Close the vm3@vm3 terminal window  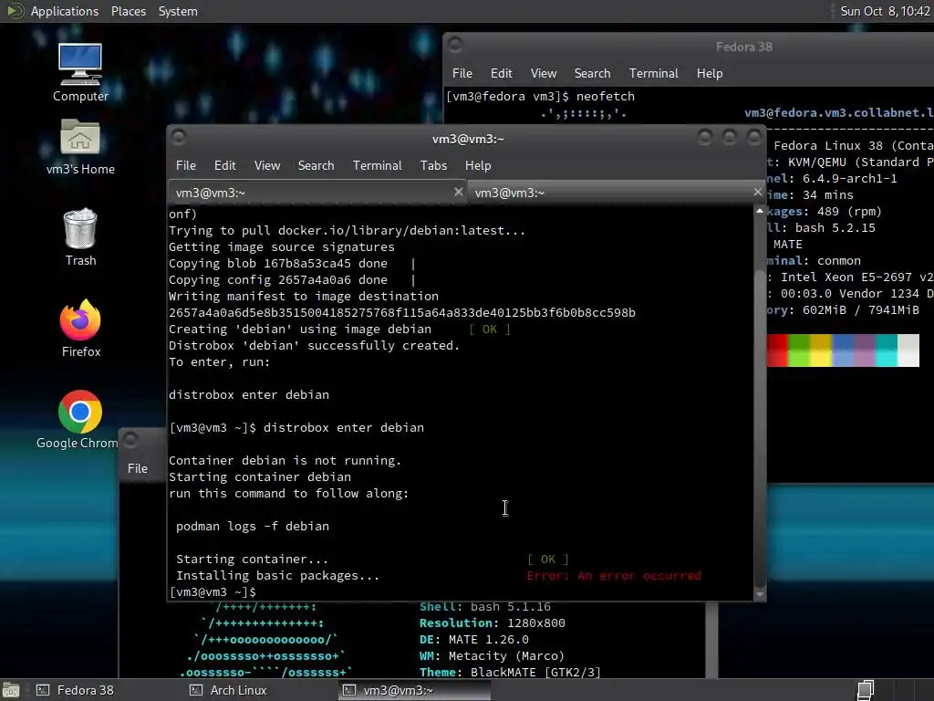coord(754,138)
